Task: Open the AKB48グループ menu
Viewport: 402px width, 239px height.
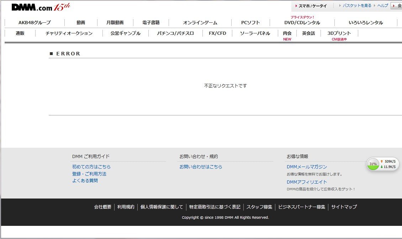Action: 35,22
